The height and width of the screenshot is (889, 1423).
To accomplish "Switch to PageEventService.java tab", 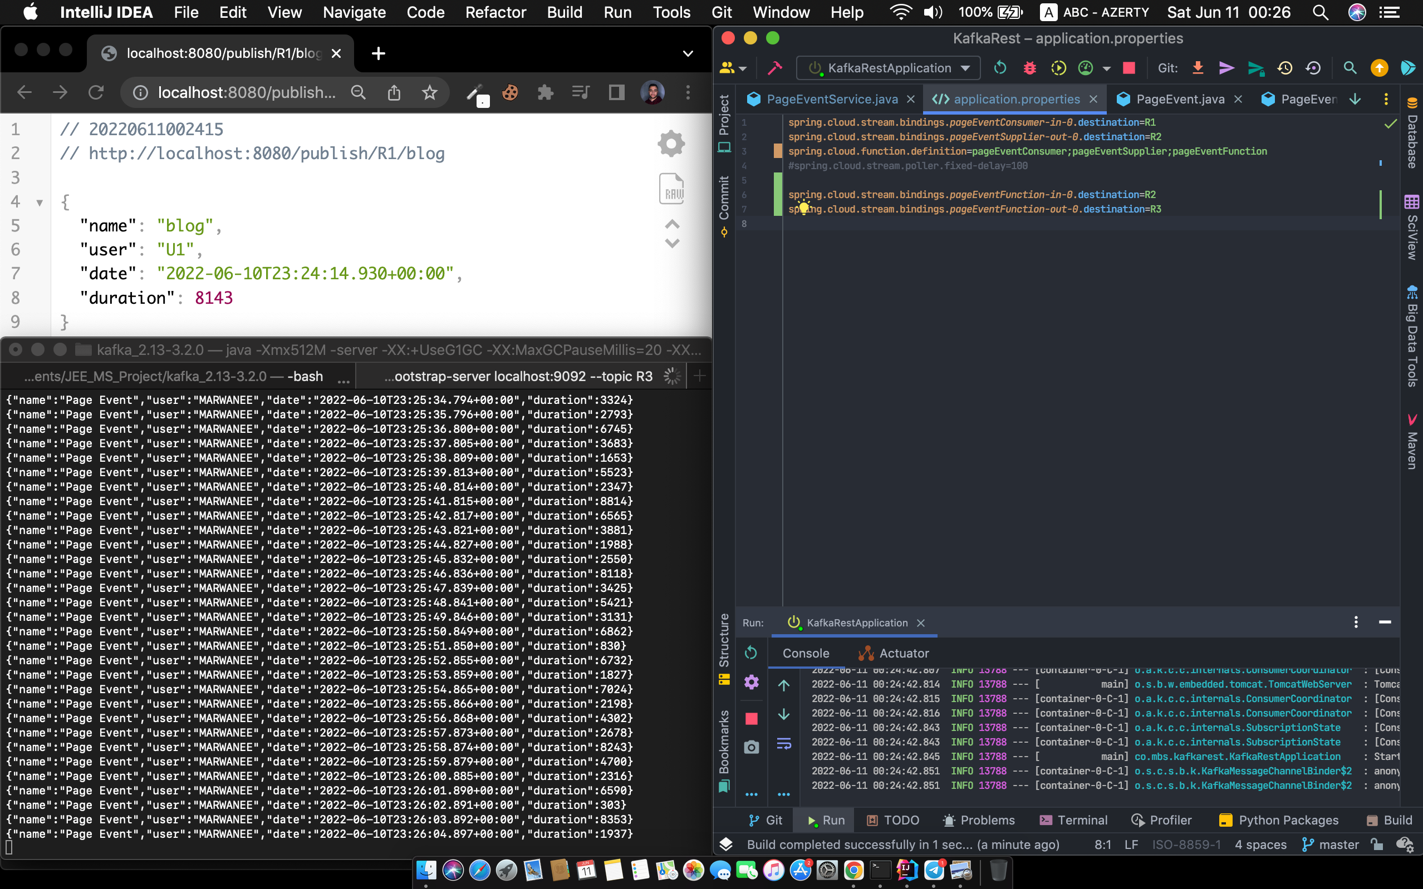I will [x=831, y=99].
